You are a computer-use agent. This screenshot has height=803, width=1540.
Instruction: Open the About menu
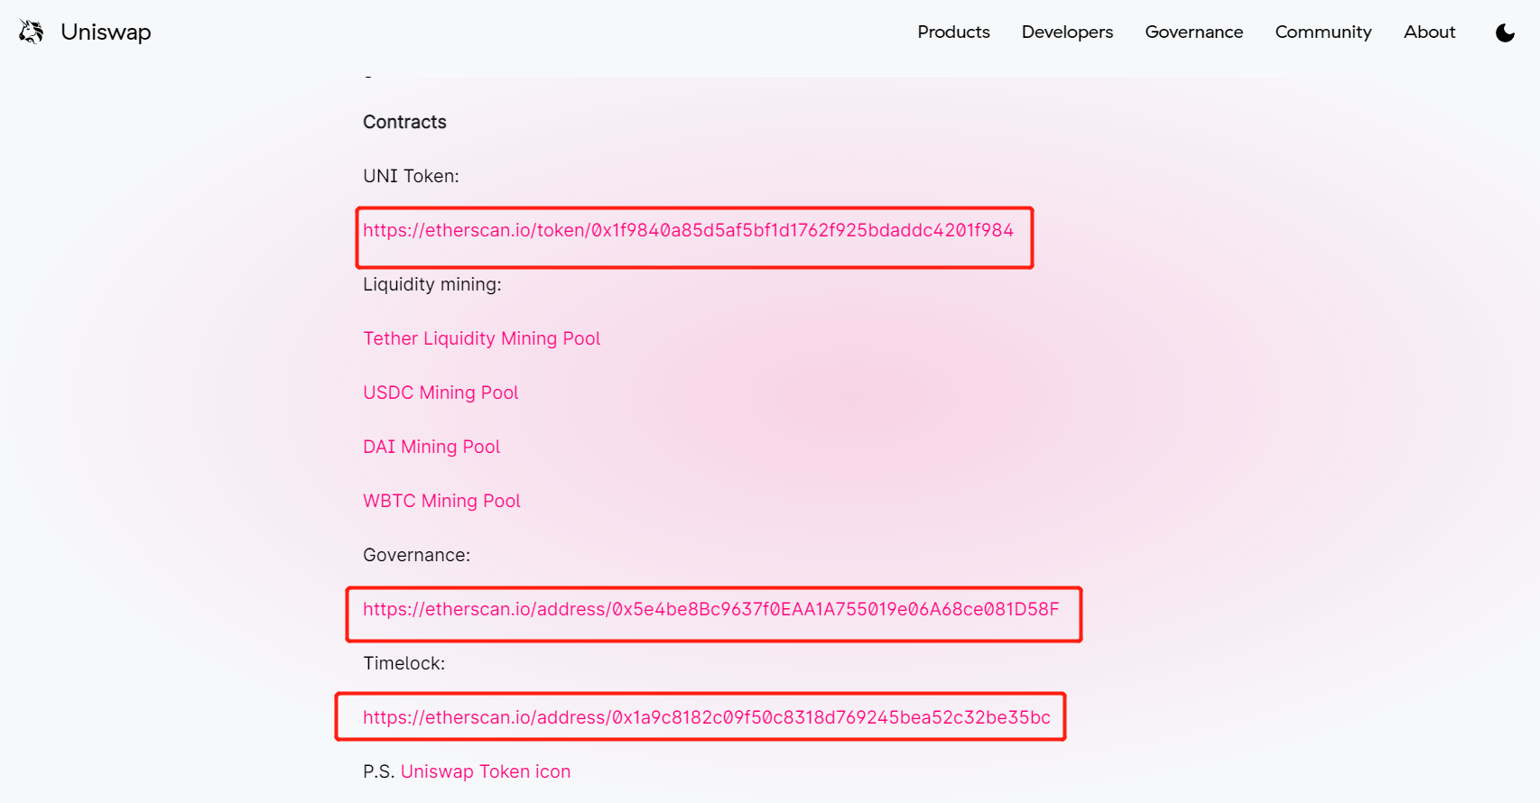[1429, 32]
